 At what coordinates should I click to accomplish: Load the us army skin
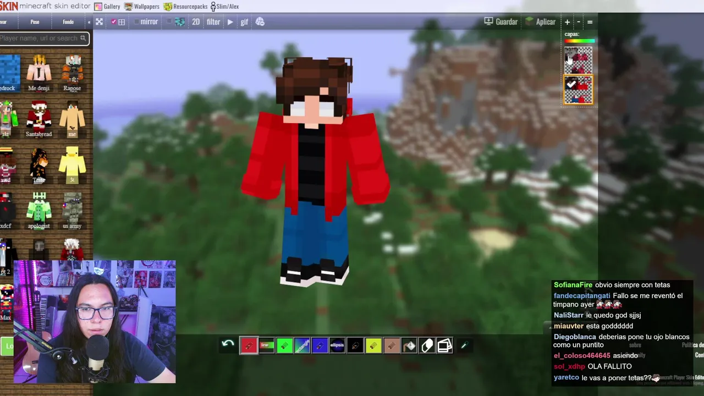click(72, 211)
